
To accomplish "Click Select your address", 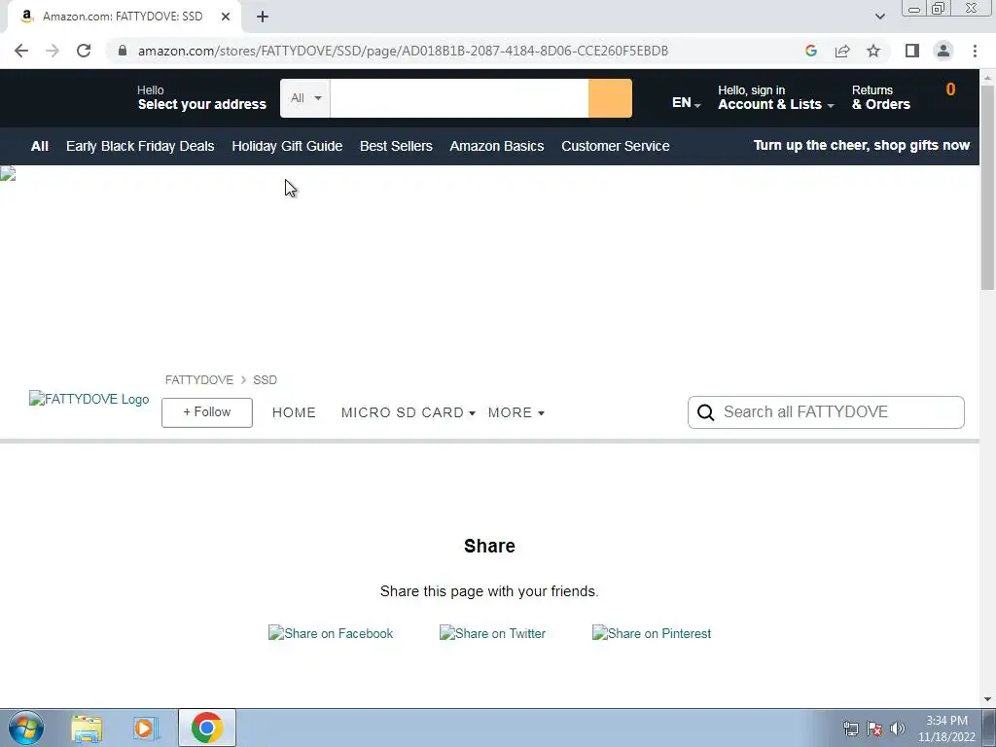I will 201,97.
